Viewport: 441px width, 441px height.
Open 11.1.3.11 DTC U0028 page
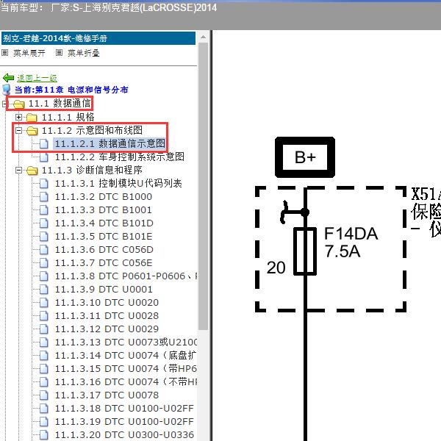(107, 315)
